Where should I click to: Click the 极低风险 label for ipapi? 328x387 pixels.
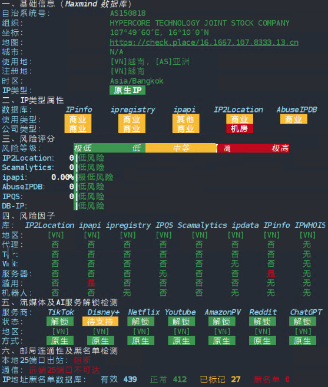pos(96,177)
